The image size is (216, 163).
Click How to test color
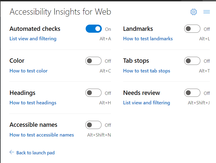click(x=28, y=71)
